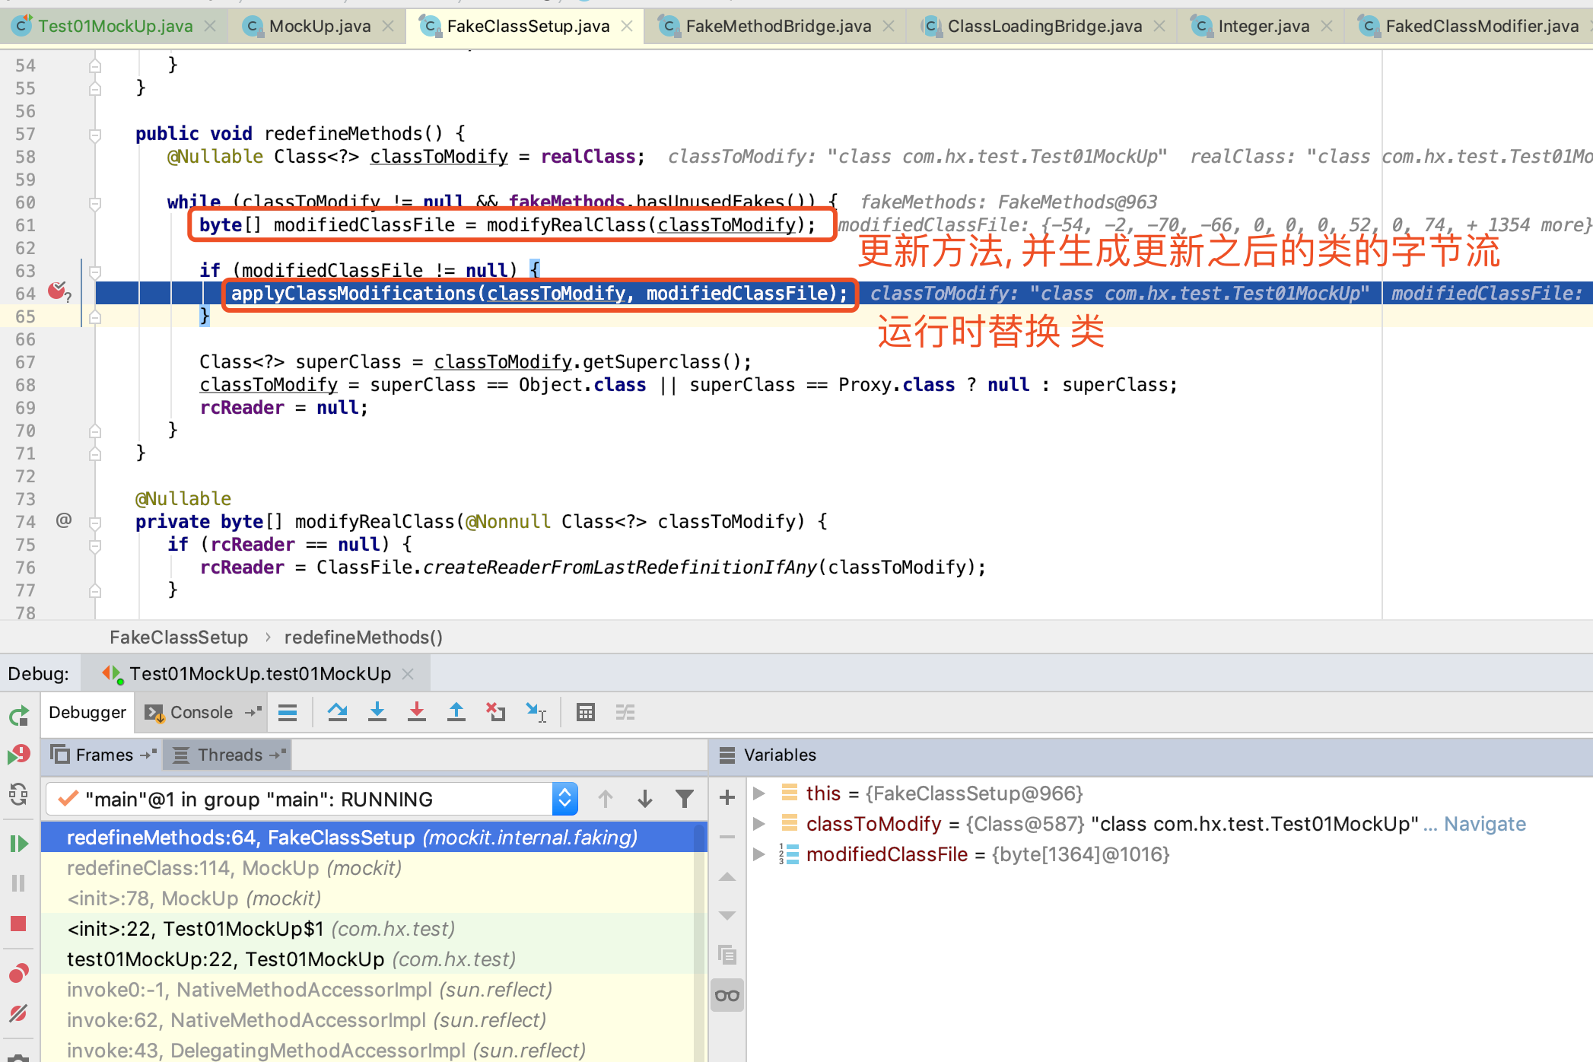1593x1062 pixels.
Task: Click the Step Over debugger icon
Action: (337, 712)
